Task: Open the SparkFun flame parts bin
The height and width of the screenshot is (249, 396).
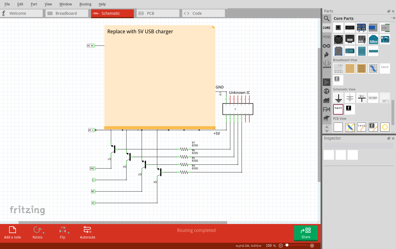Action: 327,55
